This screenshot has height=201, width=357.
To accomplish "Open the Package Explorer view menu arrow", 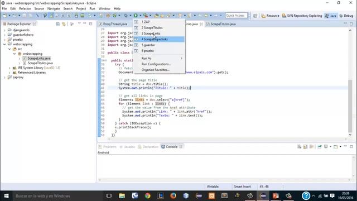I will [79, 23].
